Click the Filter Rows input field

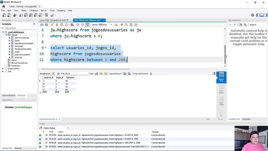(80, 74)
